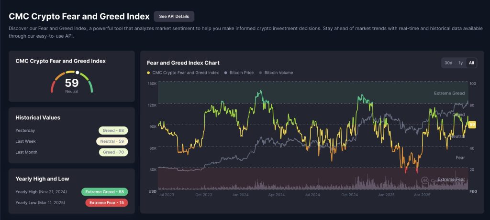The image size is (490, 220).
Task: Select the 1y chart range
Action: pos(460,63)
